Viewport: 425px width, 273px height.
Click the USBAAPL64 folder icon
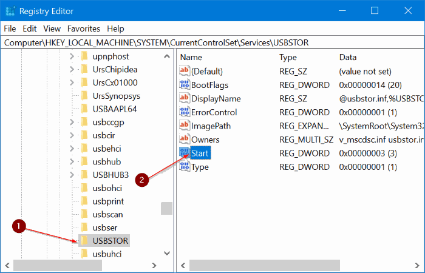(84, 109)
